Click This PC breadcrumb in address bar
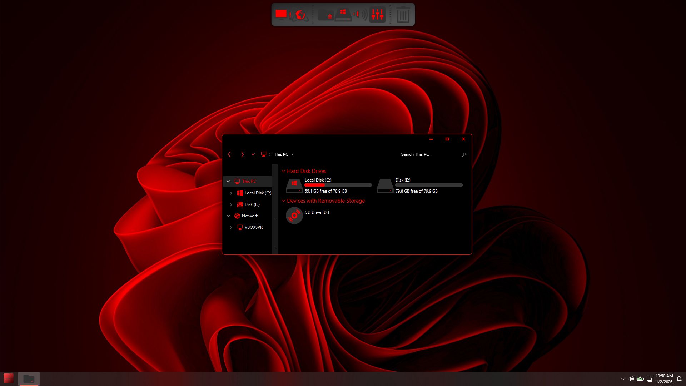Image resolution: width=686 pixels, height=386 pixels. pyautogui.click(x=281, y=154)
